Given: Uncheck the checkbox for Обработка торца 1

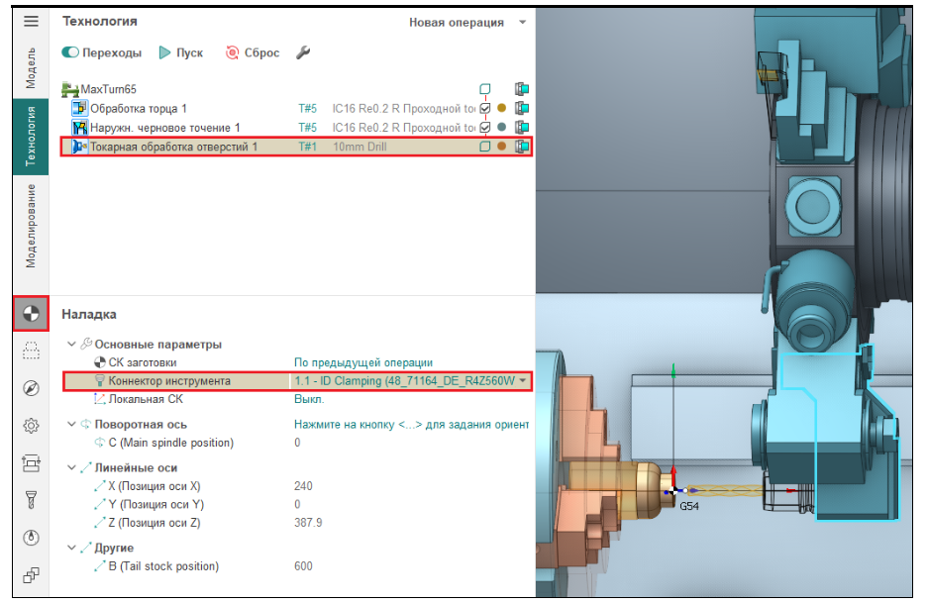Looking at the screenshot, I should pyautogui.click(x=485, y=109).
